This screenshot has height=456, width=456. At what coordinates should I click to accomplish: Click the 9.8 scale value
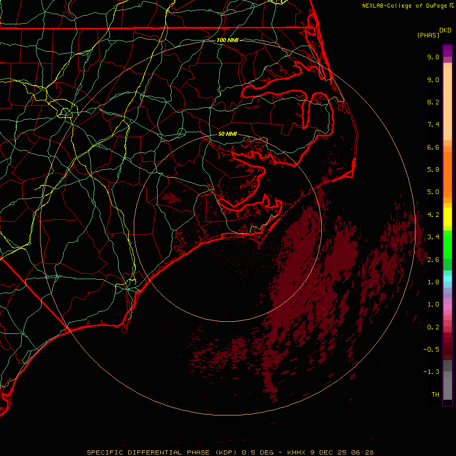[x=433, y=57]
